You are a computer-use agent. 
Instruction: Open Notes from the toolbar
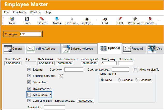tap(57, 19)
